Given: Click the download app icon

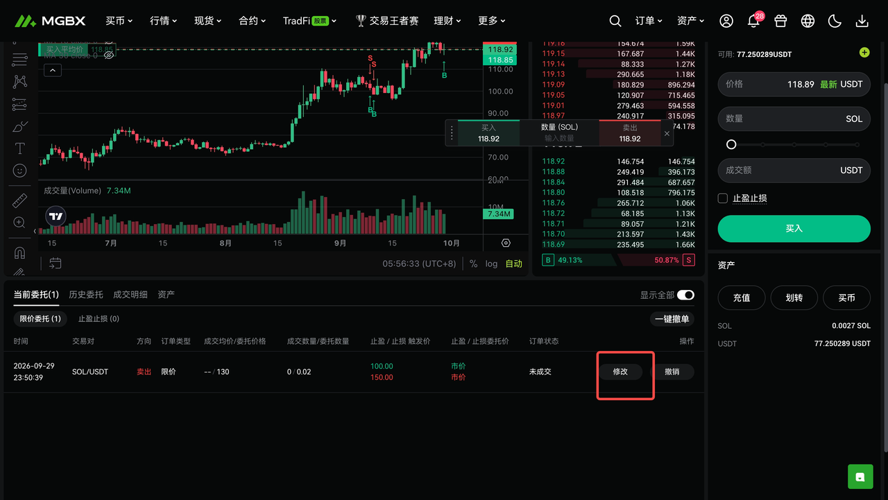Looking at the screenshot, I should click(x=862, y=21).
